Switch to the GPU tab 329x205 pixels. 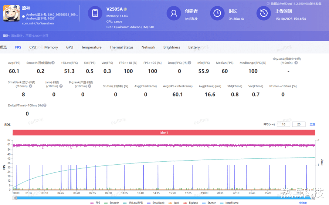(69, 47)
